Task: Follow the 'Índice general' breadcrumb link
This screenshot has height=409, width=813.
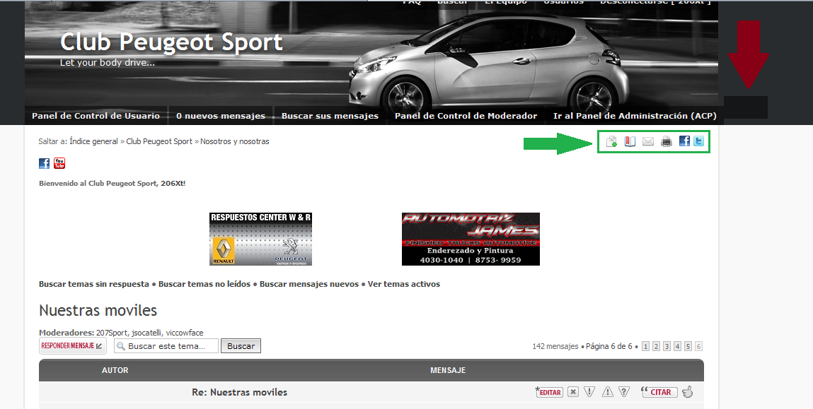Action: point(94,141)
